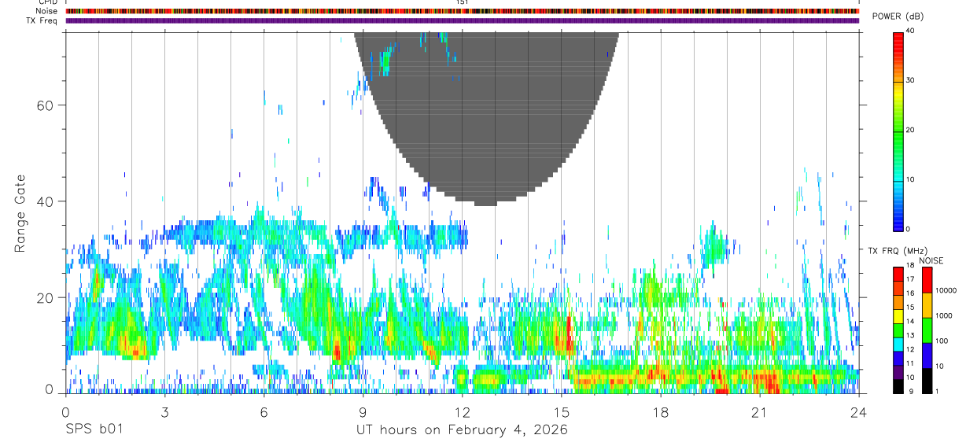Screen dimensions: 966x446
Task: Click the 18 hour tick label
Action: pos(660,412)
